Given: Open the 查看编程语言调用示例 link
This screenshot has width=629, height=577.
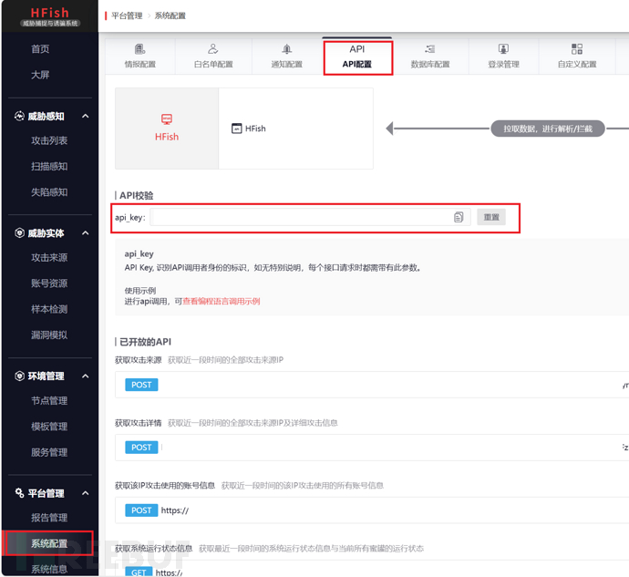Looking at the screenshot, I should click(222, 302).
